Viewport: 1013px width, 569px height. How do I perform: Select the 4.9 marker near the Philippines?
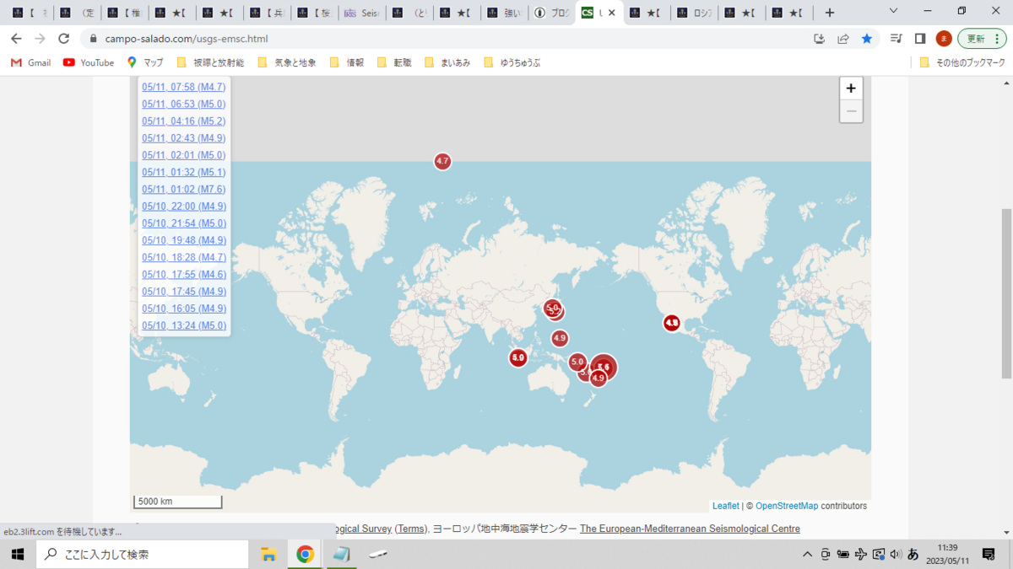560,339
